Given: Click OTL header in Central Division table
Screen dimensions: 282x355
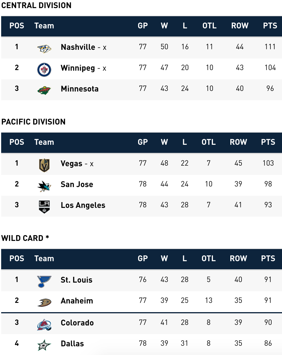Looking at the screenshot, I should point(209,25).
